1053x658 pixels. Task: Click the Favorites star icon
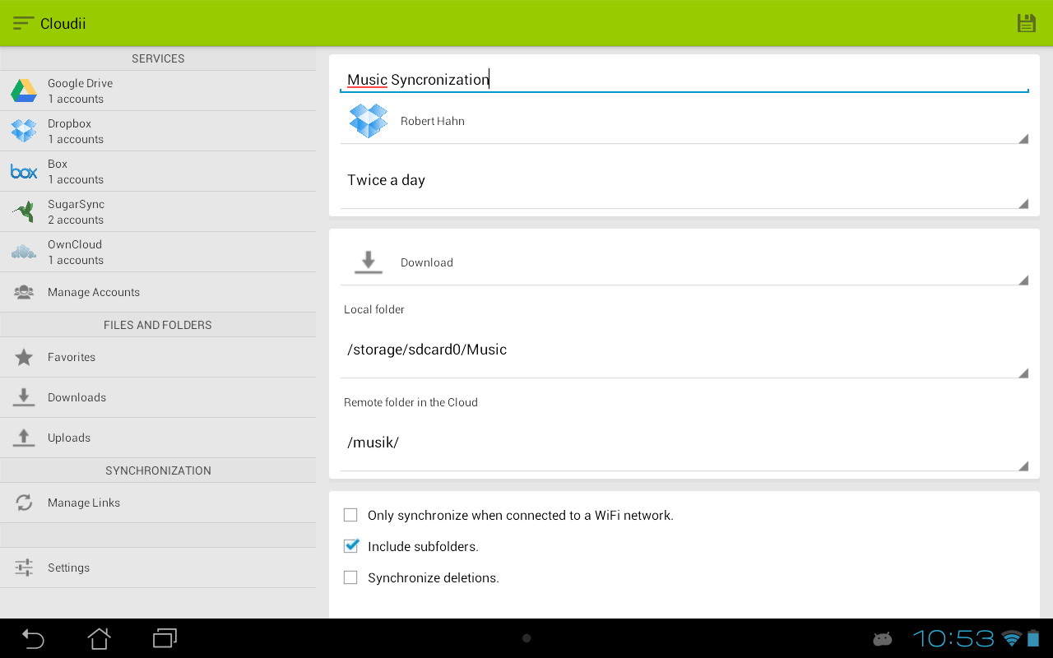click(x=24, y=357)
